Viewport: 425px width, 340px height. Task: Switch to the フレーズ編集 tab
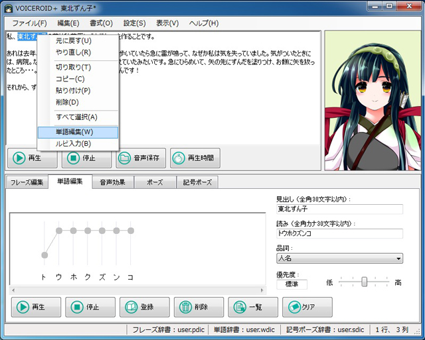click(27, 182)
